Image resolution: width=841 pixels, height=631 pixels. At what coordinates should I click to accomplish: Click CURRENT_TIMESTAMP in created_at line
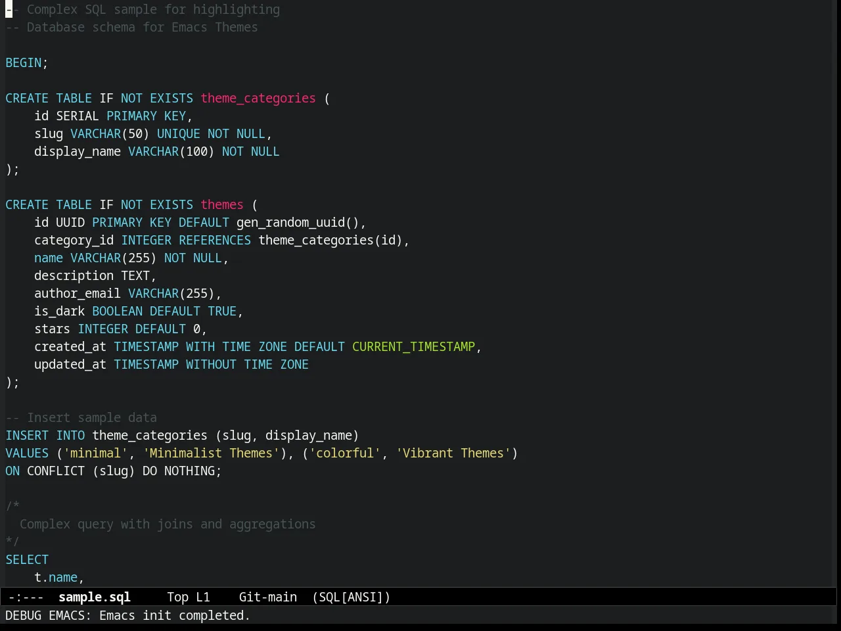click(x=413, y=346)
